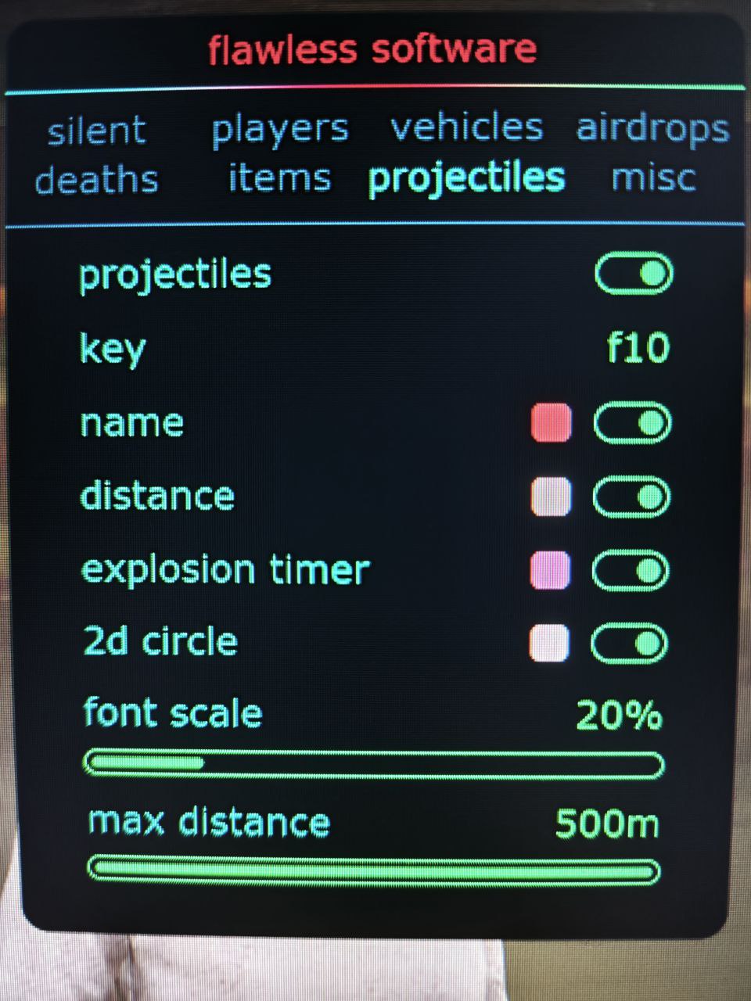Disable the main projectiles toggle
This screenshot has width=751, height=1001.
pyautogui.click(x=634, y=274)
